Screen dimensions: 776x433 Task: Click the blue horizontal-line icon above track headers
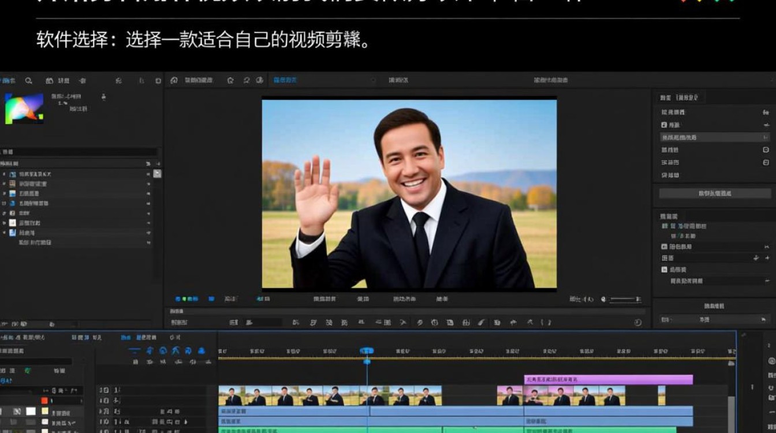[x=134, y=350]
